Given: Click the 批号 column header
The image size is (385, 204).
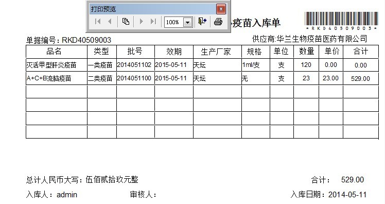Looking at the screenshot, I should 135,52.
